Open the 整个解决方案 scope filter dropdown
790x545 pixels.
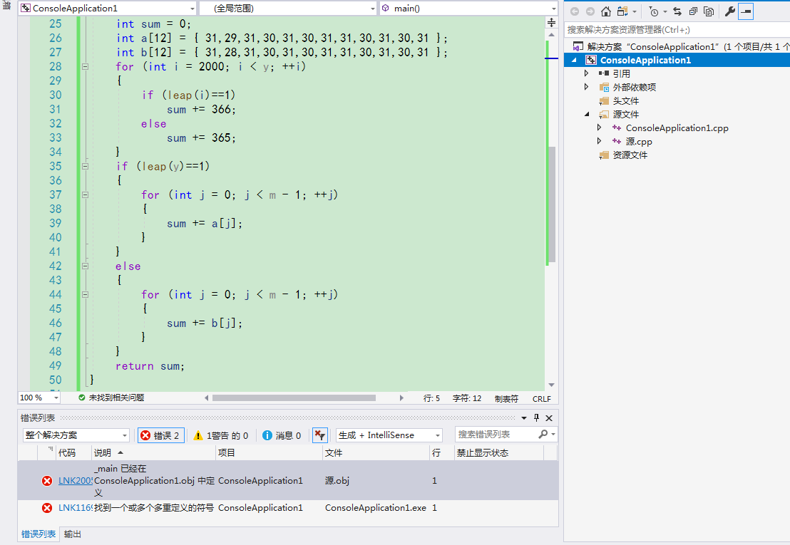coord(76,435)
